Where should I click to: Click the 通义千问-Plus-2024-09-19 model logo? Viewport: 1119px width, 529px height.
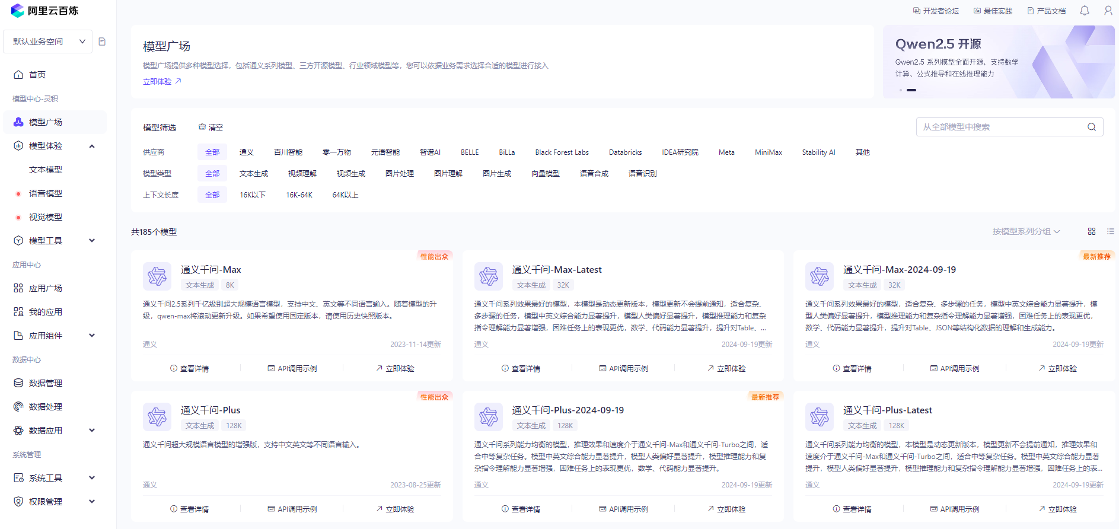489,417
